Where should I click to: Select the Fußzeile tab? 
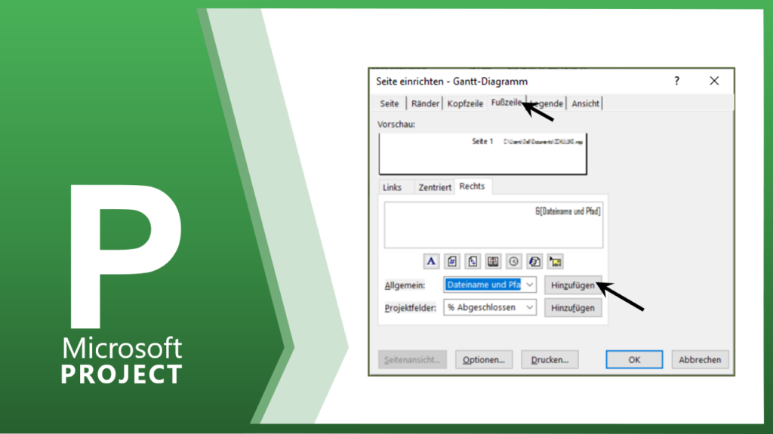[x=507, y=103]
